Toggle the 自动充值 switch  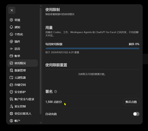[x=136, y=114]
